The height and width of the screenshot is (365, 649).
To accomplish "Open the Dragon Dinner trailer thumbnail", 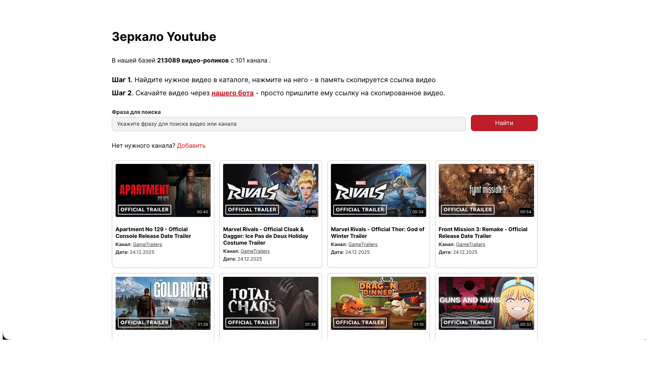I will pos(379,303).
